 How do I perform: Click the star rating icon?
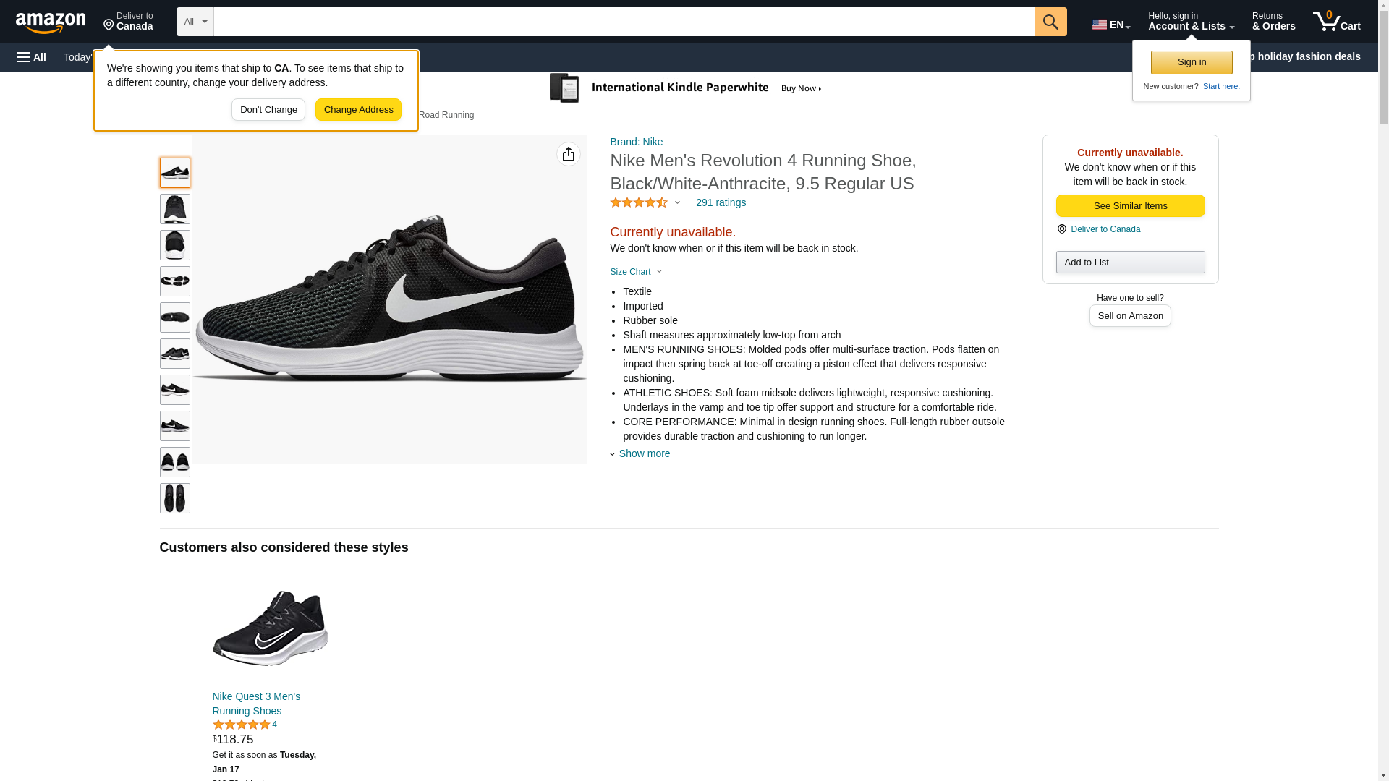(x=638, y=203)
